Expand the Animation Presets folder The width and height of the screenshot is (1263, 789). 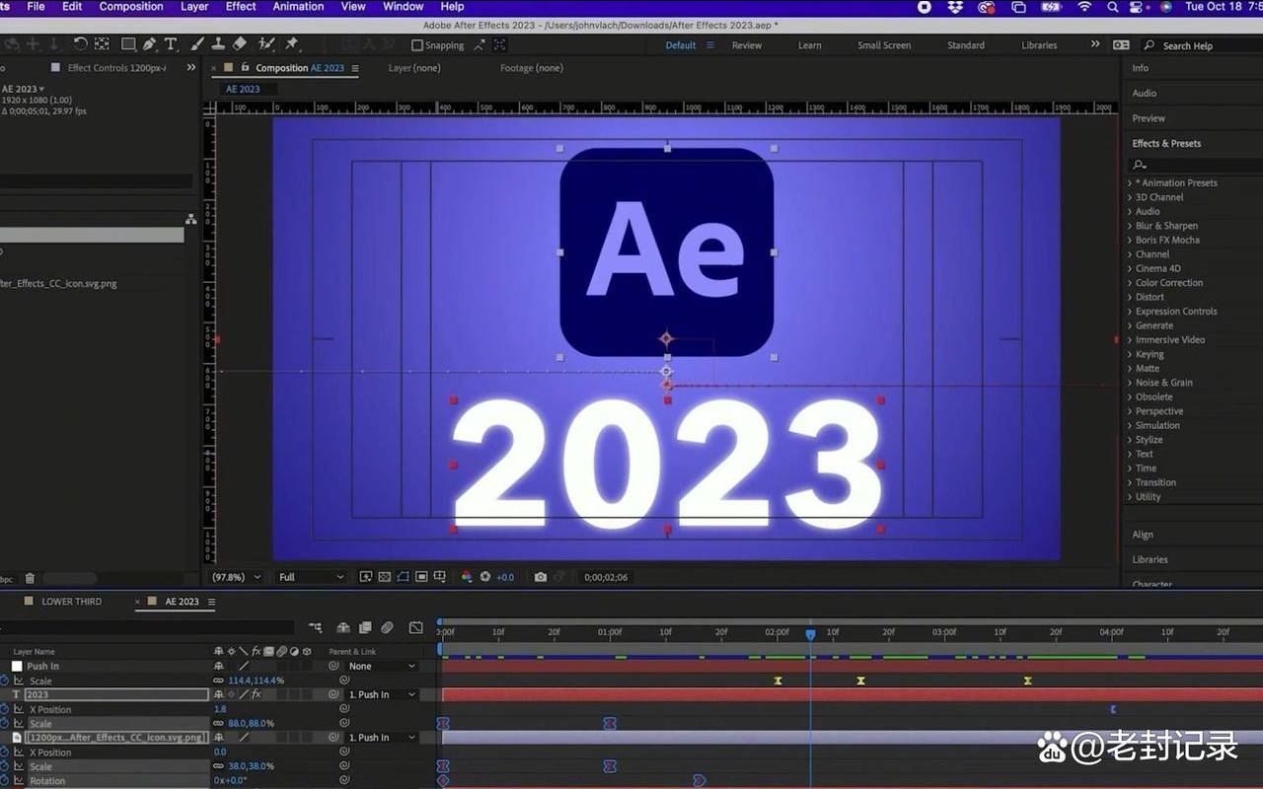pos(1131,183)
